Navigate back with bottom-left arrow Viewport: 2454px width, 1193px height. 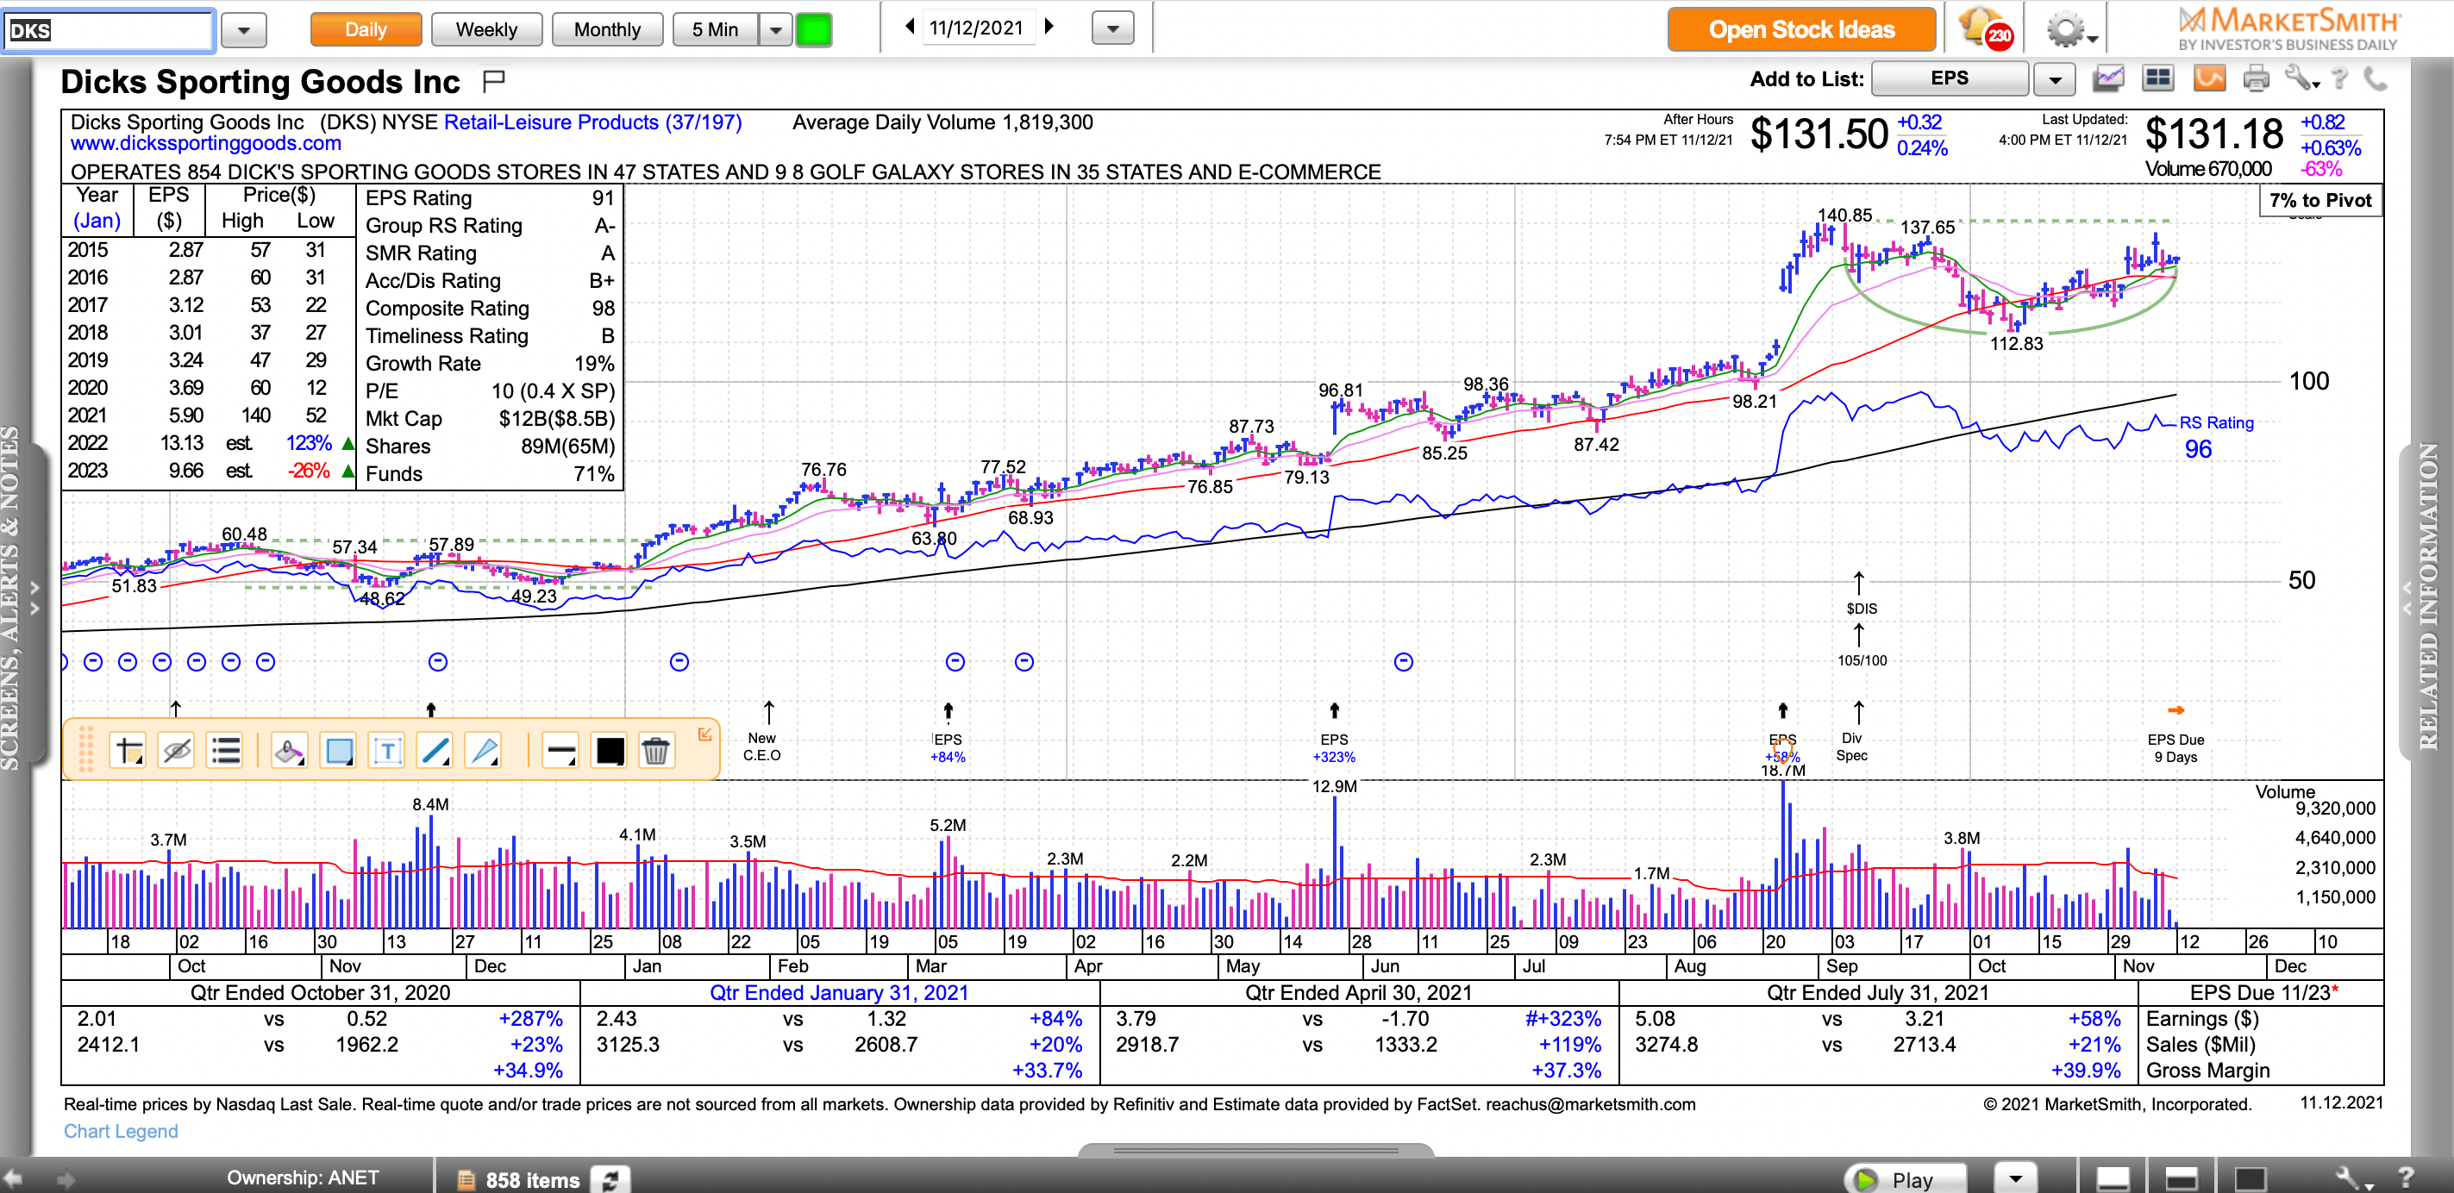pos(13,1178)
